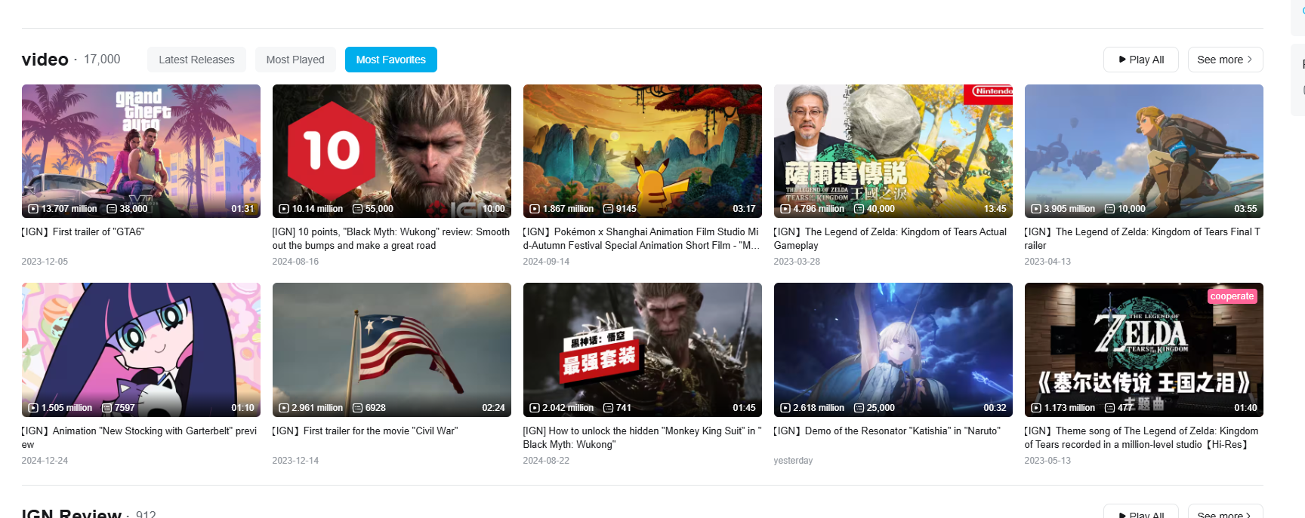Click the 10,000 comments icon
The width and height of the screenshot is (1305, 518).
point(1110,209)
